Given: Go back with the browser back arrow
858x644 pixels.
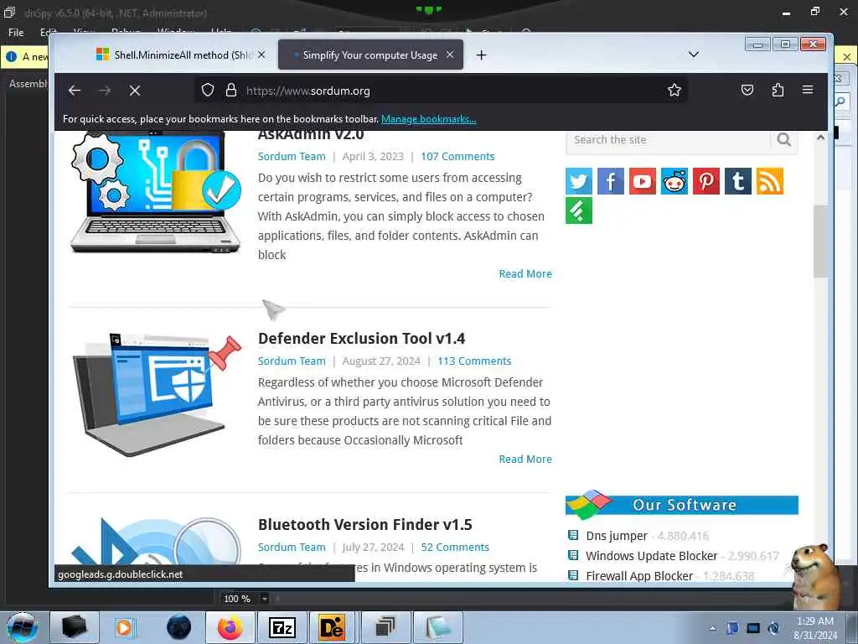Looking at the screenshot, I should [x=75, y=91].
